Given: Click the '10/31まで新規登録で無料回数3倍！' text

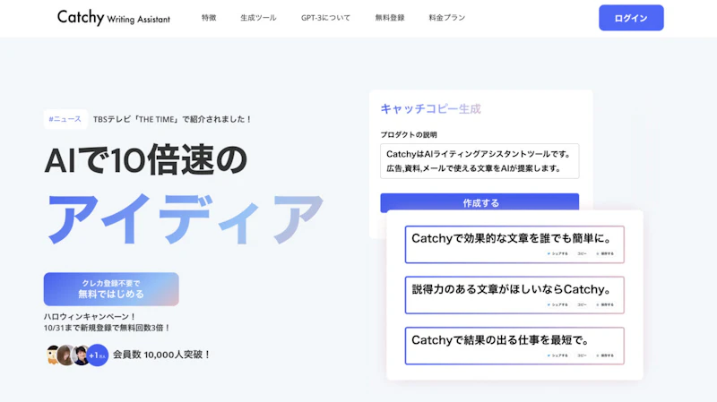Looking at the screenshot, I should tap(107, 328).
